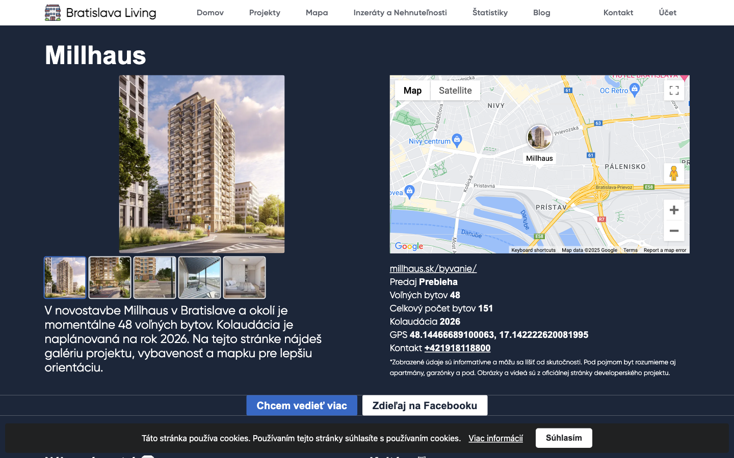Call the +421918118800 contact number

click(457, 348)
